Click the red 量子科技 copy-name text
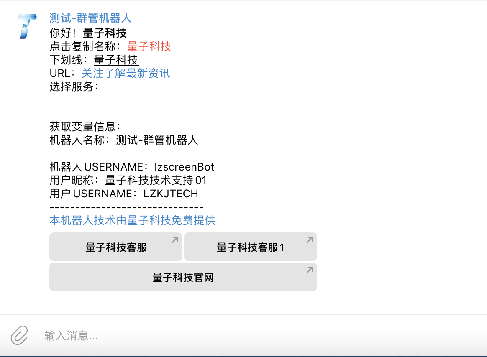 tap(149, 46)
